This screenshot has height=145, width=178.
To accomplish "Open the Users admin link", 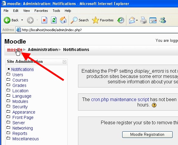I will (18, 75).
